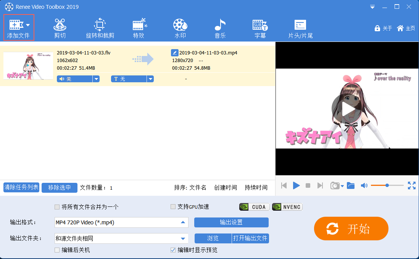Image resolution: width=419 pixels, height=259 pixels.
Task: Click the 关于 (About) lock icon
Action: [377, 28]
